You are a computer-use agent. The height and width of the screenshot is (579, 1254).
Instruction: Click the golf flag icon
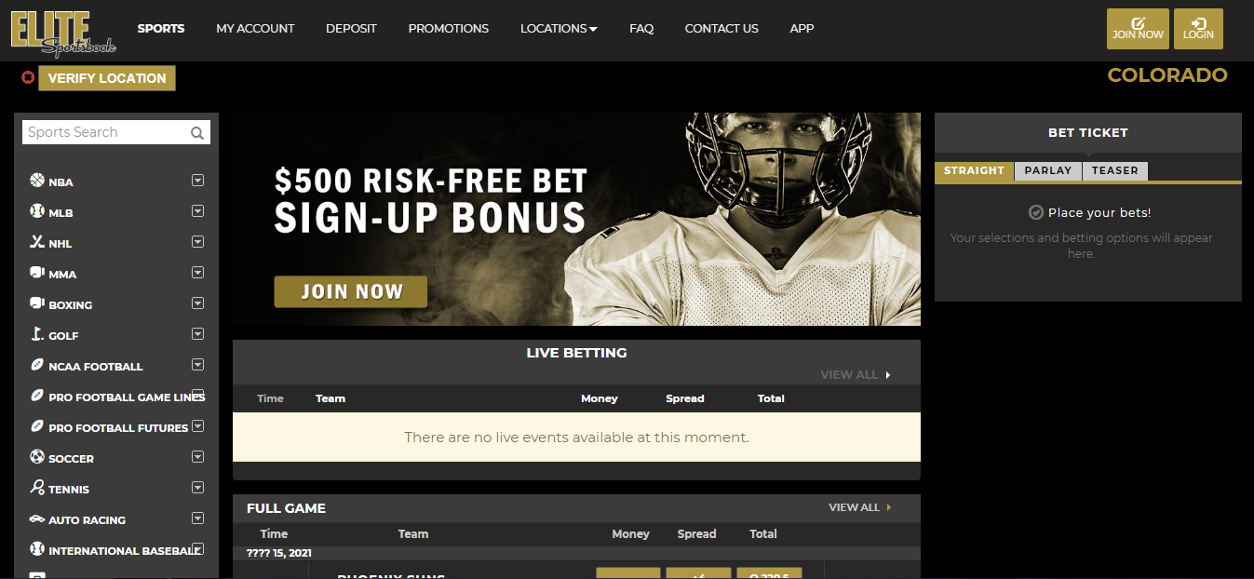click(37, 334)
